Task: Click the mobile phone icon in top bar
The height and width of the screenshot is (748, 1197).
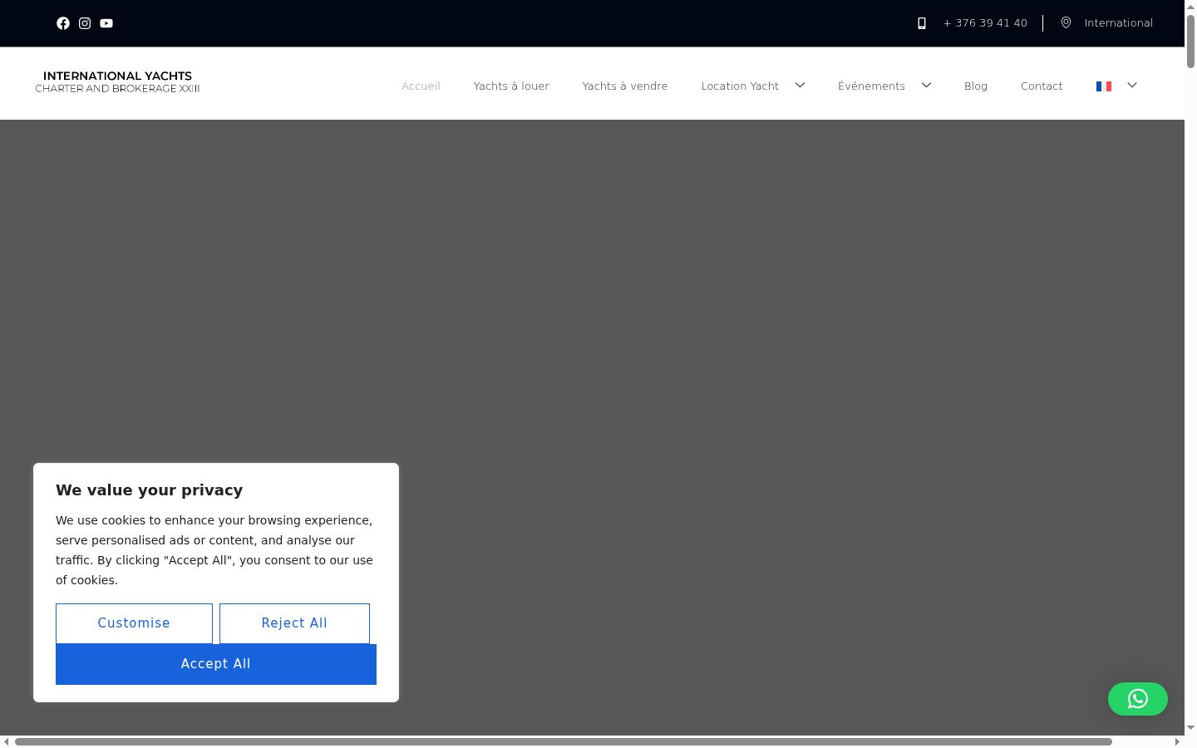Action: pyautogui.click(x=921, y=23)
